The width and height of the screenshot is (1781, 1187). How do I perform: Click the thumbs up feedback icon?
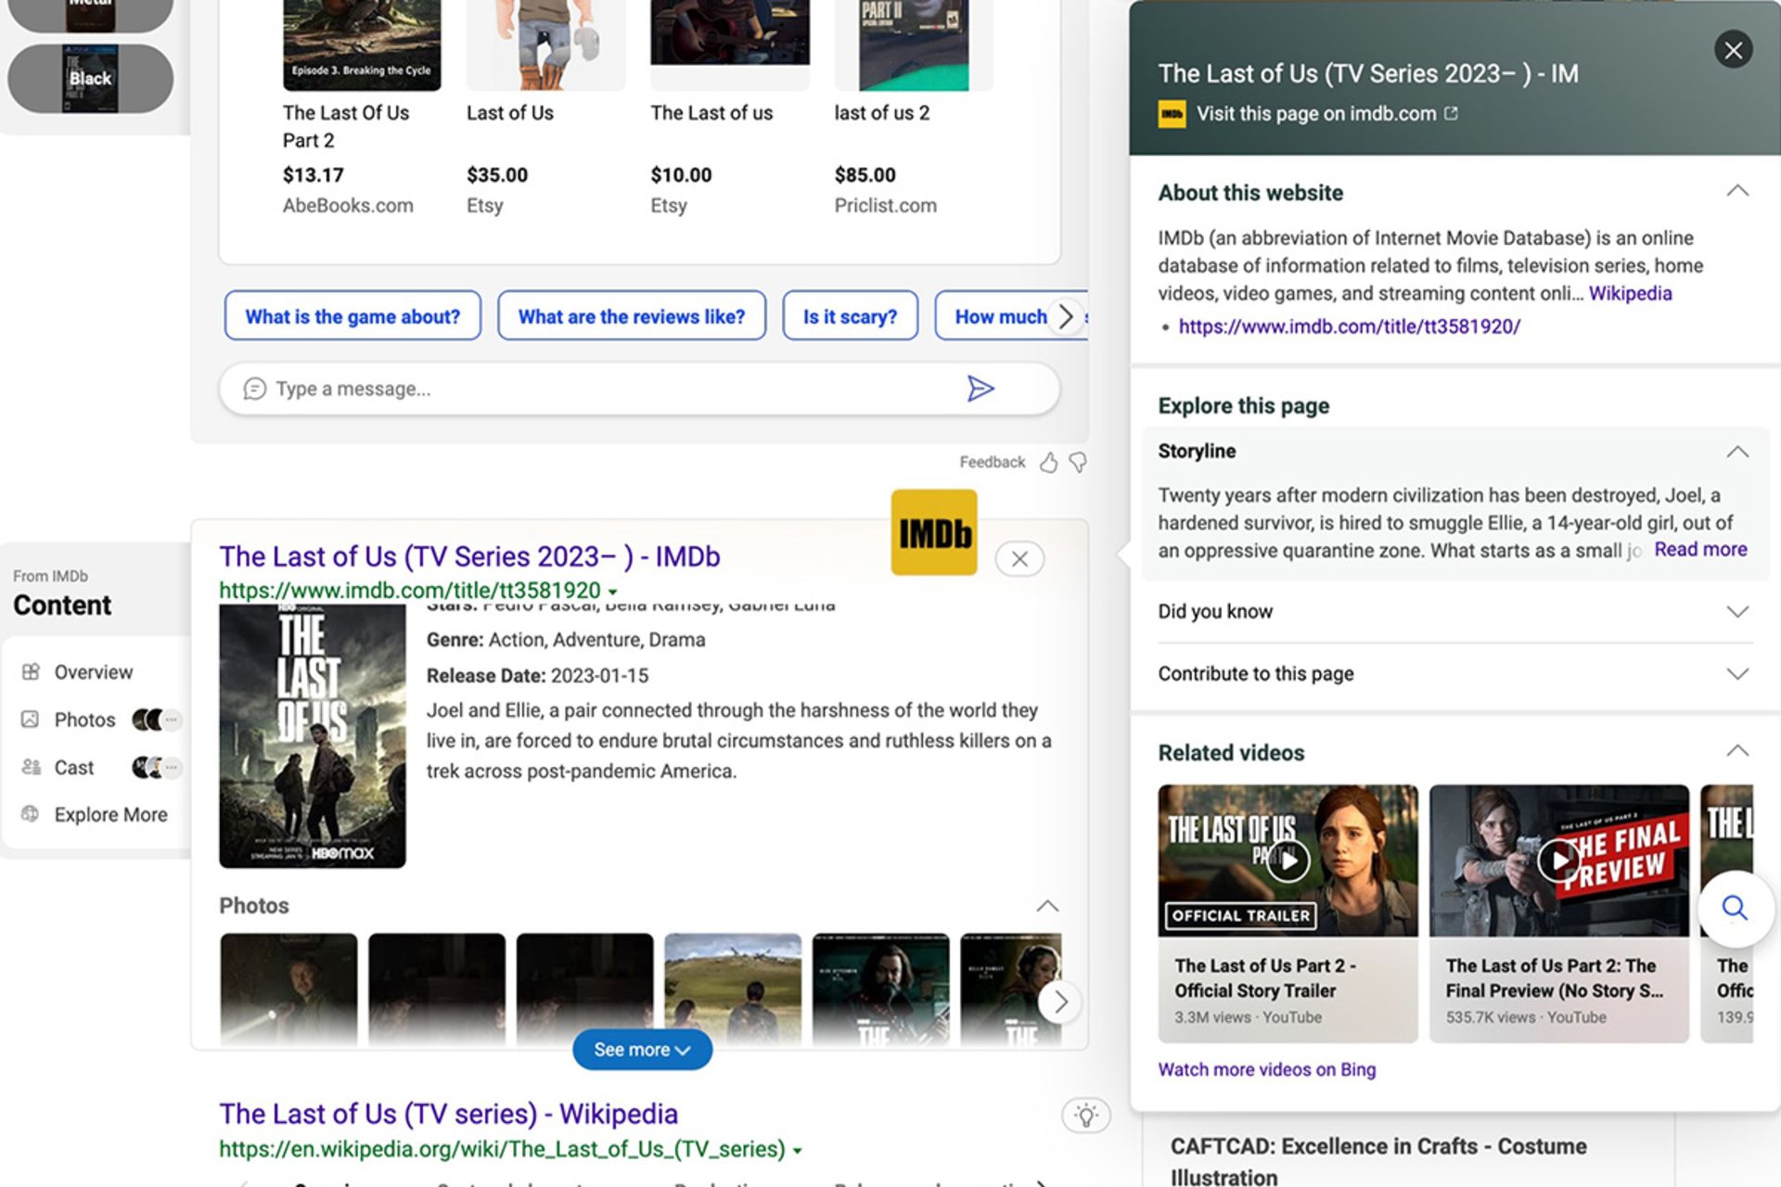1048,462
